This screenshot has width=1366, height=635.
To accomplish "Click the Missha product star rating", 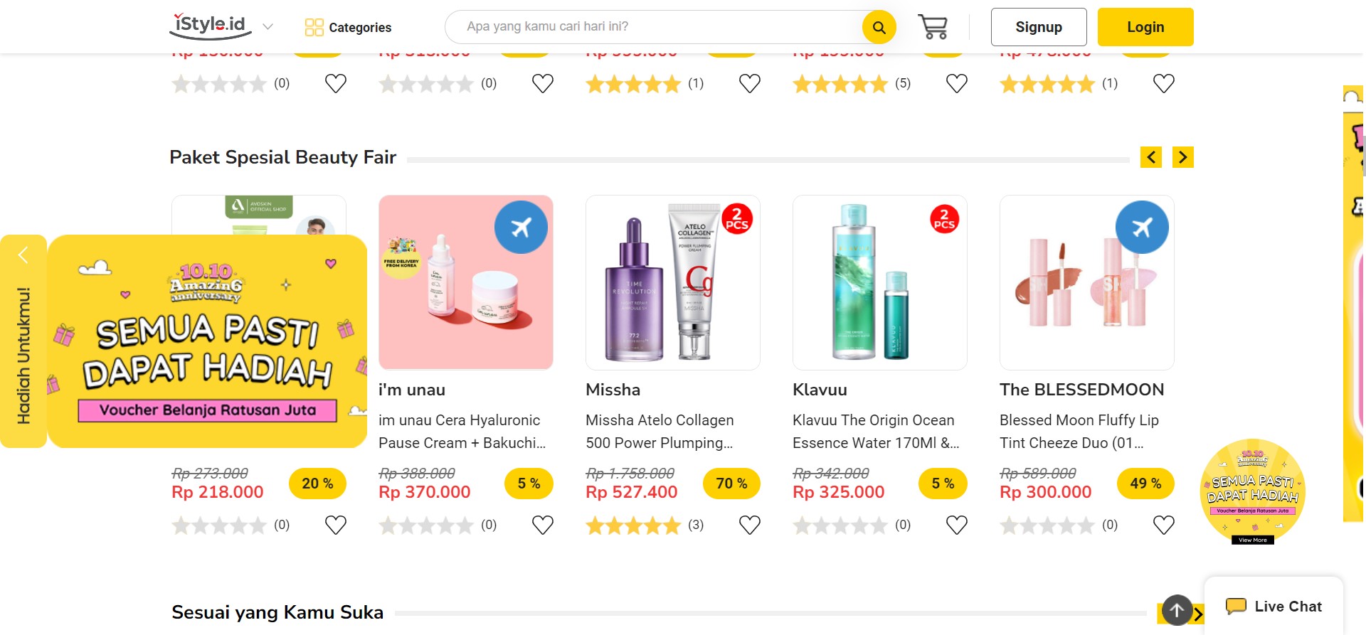I will click(632, 525).
